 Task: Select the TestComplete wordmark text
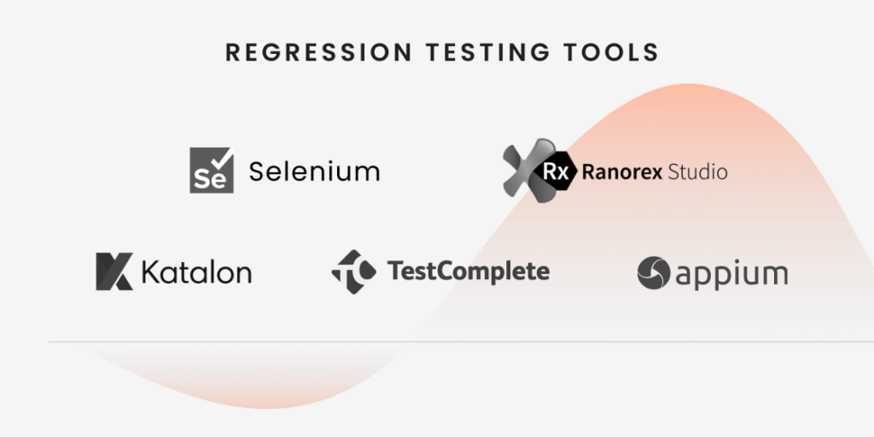469,271
